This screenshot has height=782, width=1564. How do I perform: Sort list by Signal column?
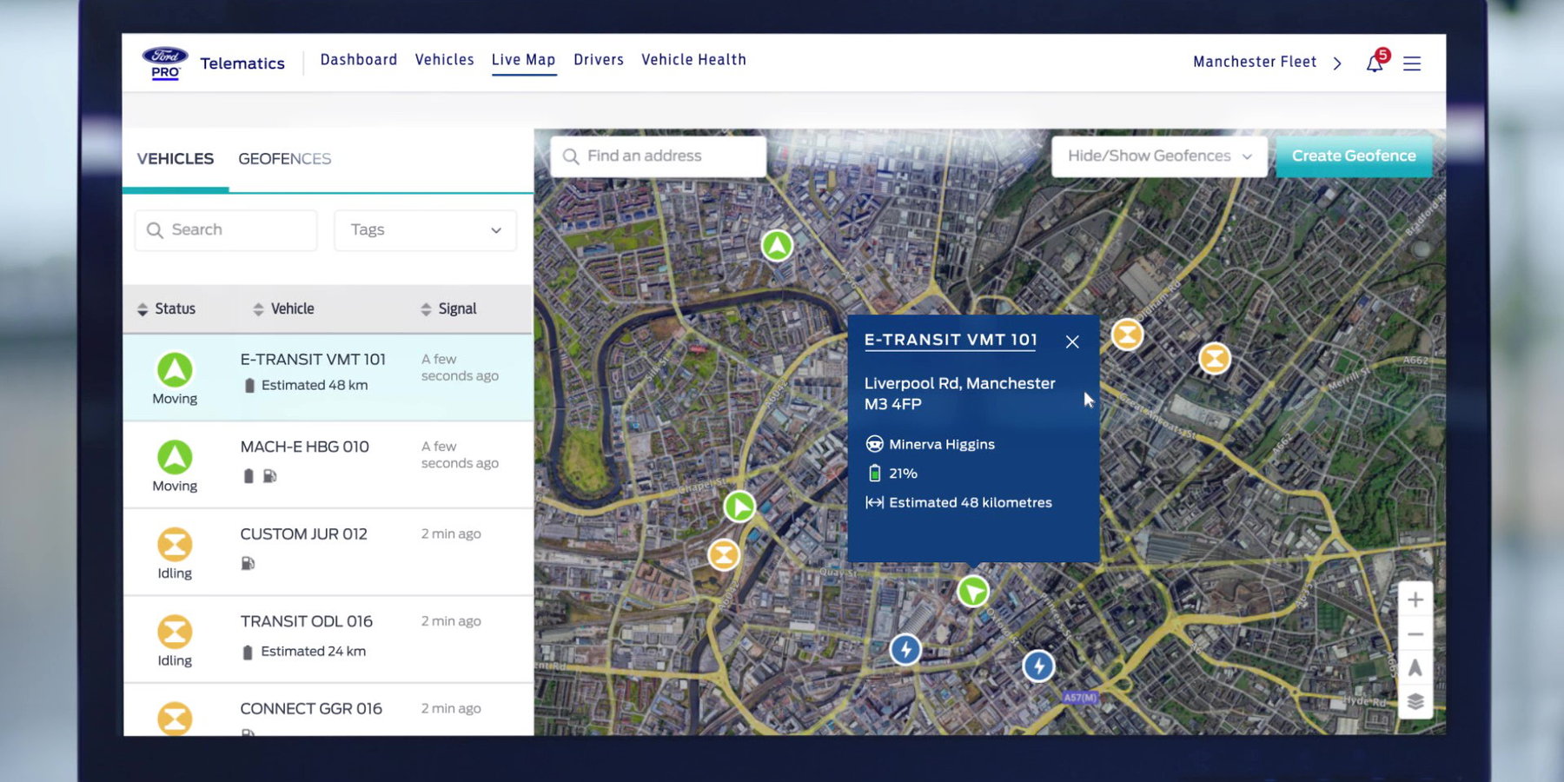click(x=448, y=308)
